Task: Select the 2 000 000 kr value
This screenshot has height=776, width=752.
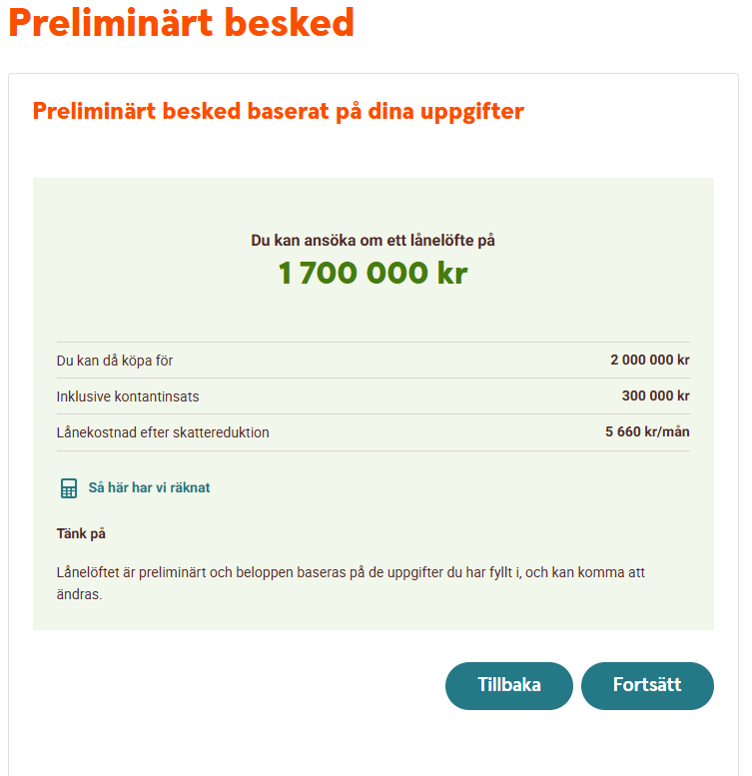Action: coord(649,361)
